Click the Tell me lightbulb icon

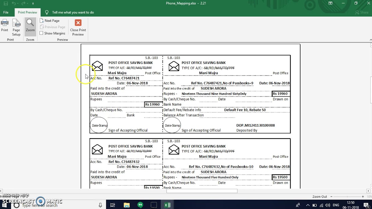click(x=47, y=12)
